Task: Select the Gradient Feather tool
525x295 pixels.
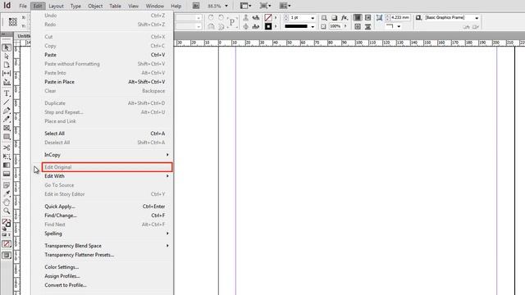Action: click(x=7, y=174)
